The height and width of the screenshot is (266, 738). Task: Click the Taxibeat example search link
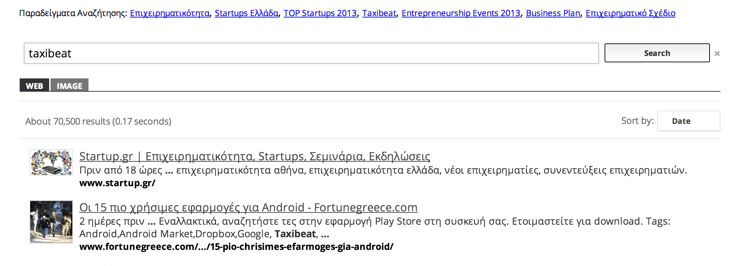coord(379,13)
